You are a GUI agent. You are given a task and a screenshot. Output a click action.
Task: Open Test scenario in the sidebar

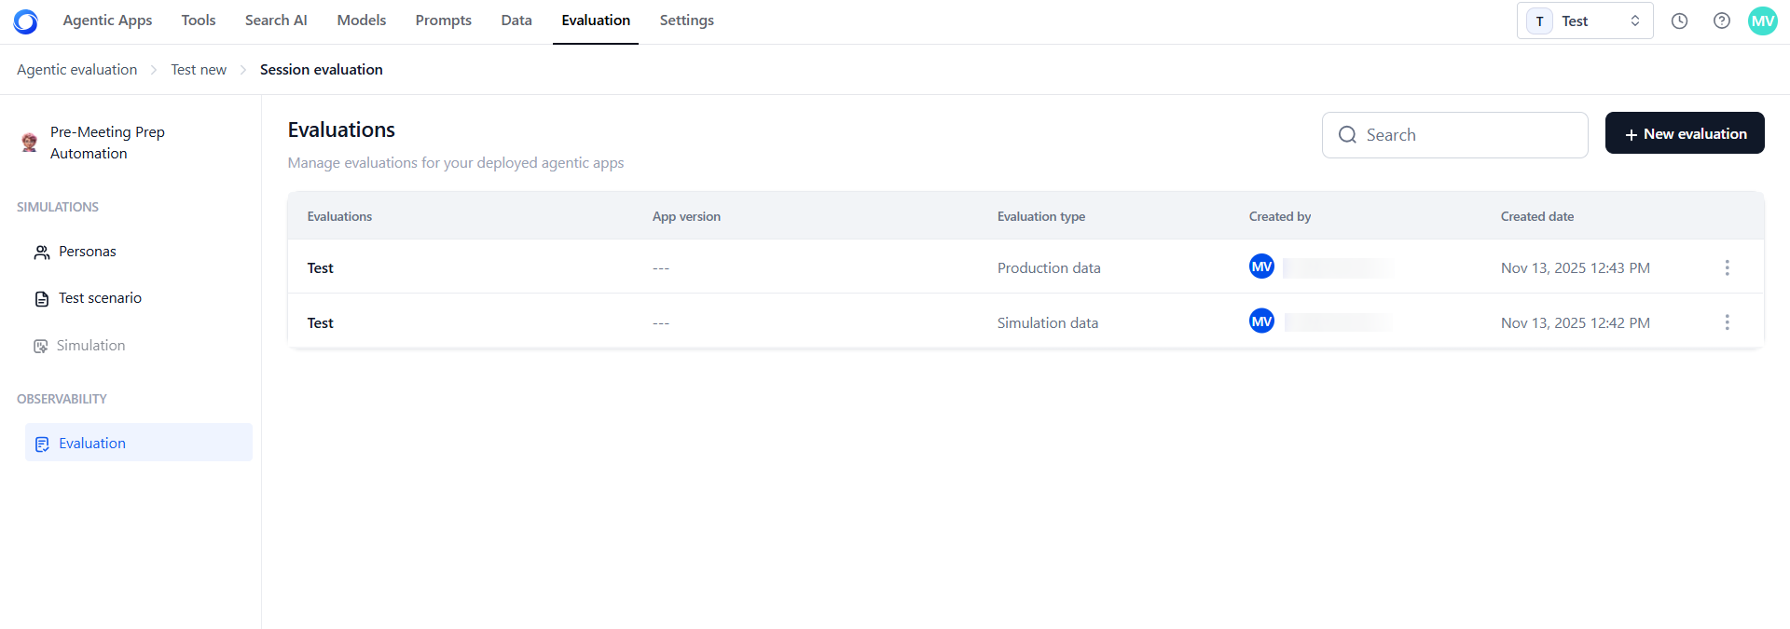(x=100, y=298)
